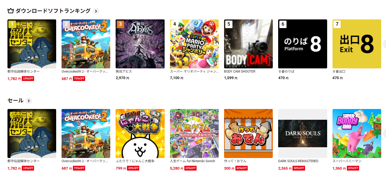The width and height of the screenshot is (386, 175).
Task: Open the ダウンロードソフトランキング heading link
Action: (53, 11)
